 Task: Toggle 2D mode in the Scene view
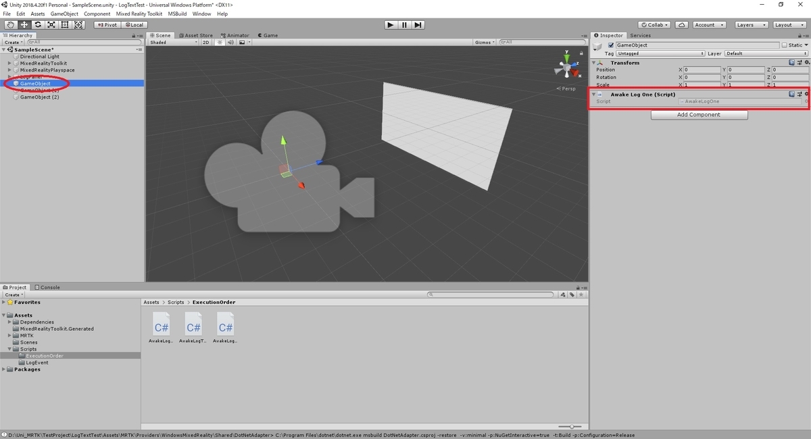206,42
